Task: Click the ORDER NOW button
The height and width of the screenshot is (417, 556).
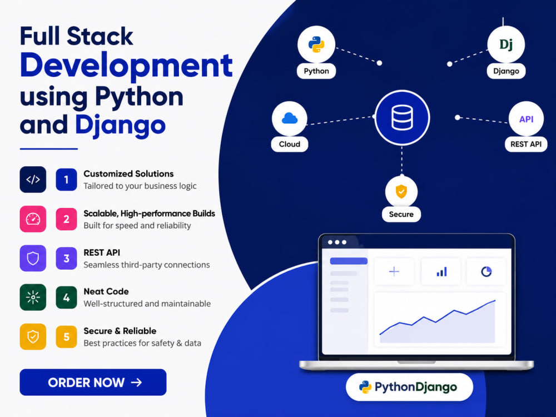Action: click(93, 383)
